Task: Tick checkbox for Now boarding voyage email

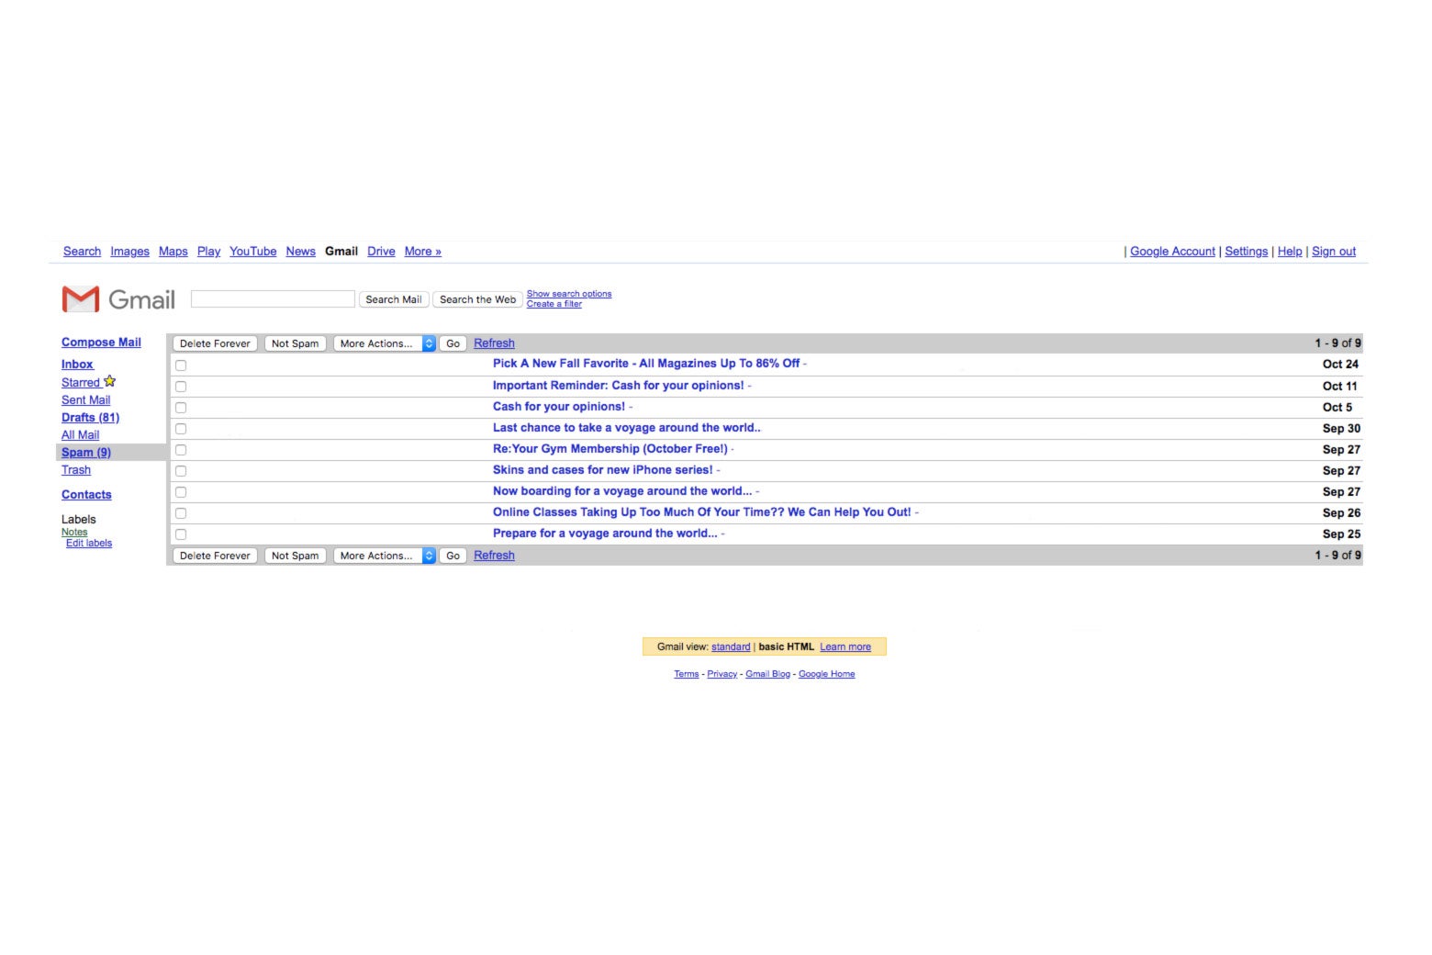Action: click(181, 492)
